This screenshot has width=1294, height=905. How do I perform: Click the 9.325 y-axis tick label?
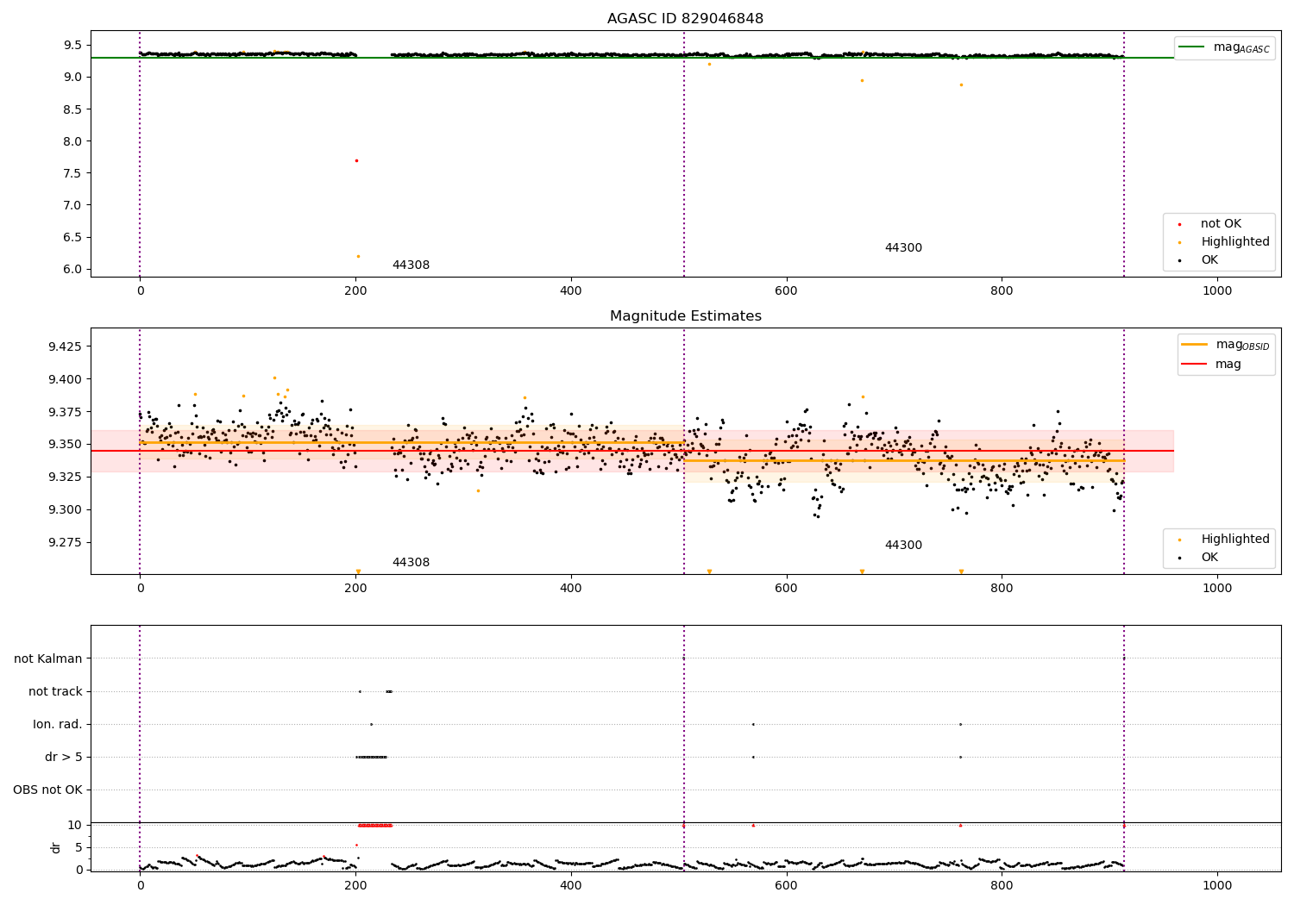(x=66, y=477)
